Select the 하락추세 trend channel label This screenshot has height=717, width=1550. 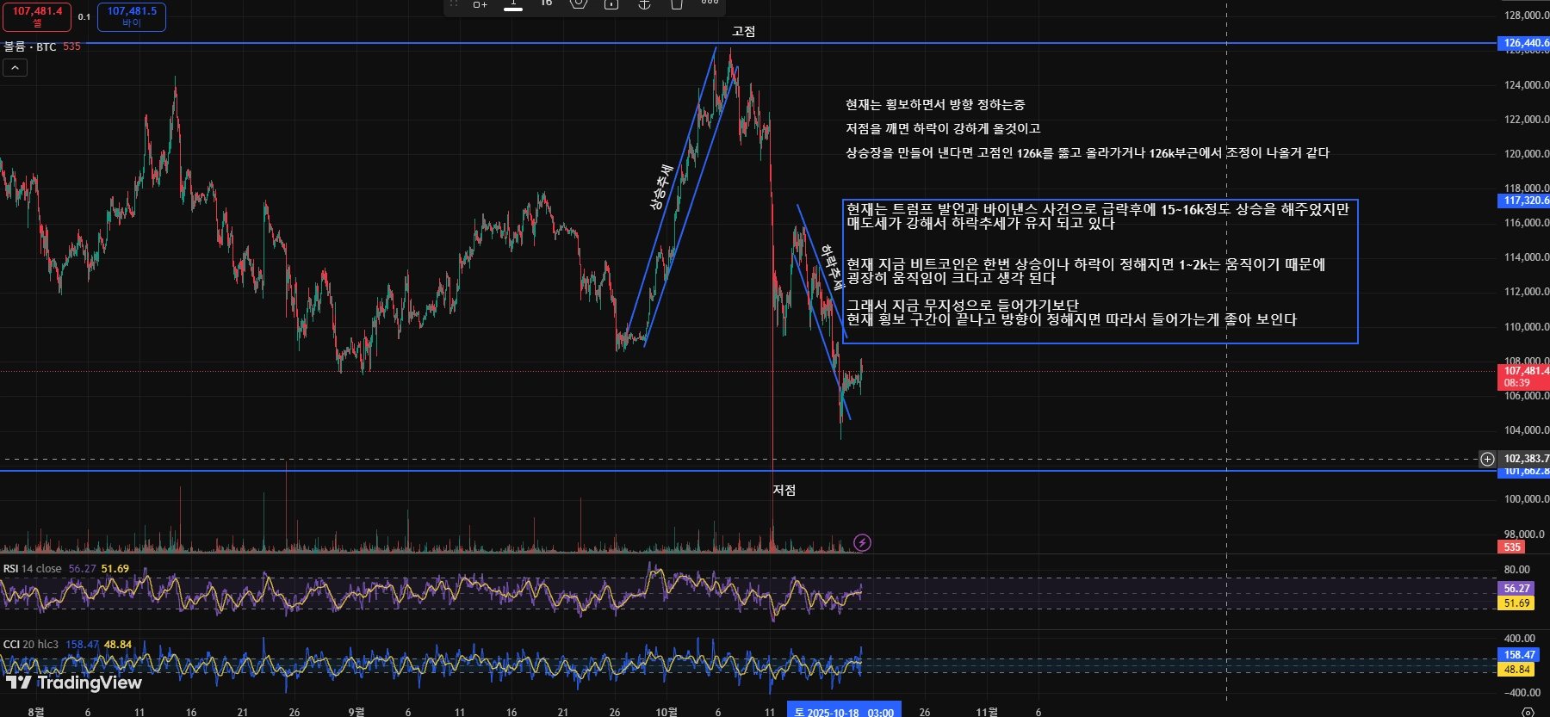pos(832,268)
